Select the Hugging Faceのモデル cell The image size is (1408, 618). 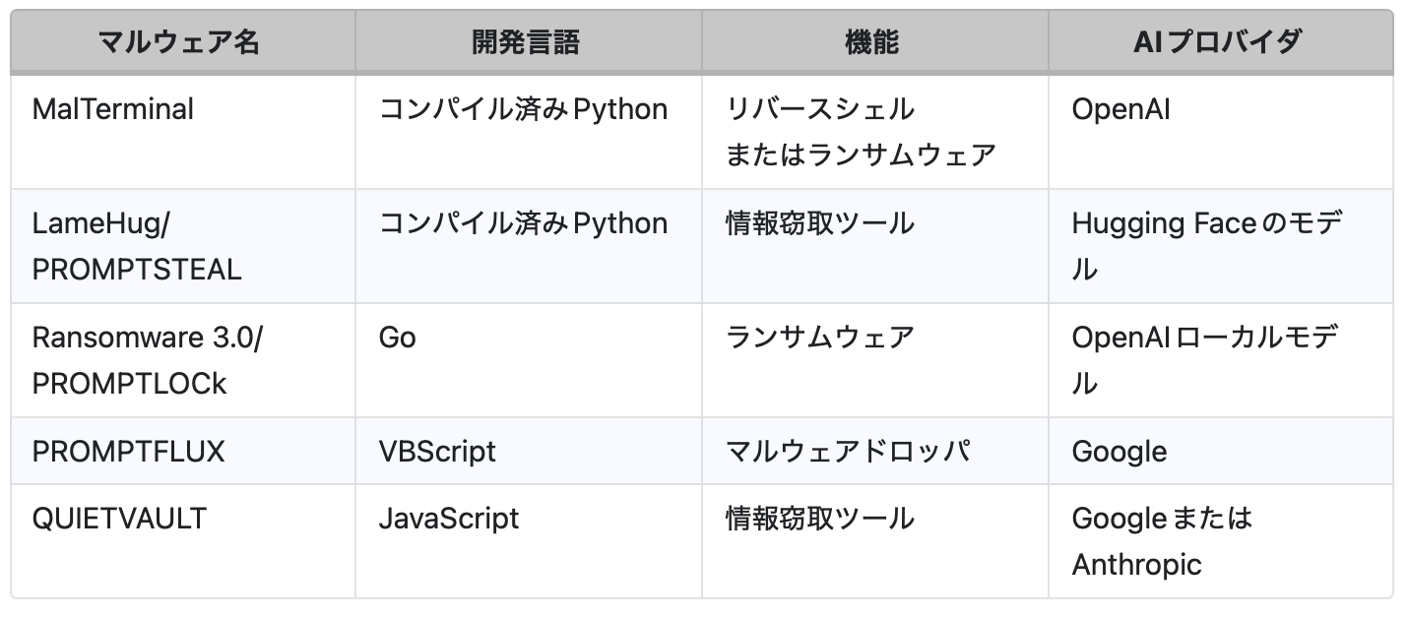[x=1206, y=246]
